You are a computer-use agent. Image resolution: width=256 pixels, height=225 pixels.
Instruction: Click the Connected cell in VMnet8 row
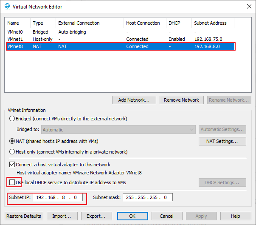pyautogui.click(x=137, y=46)
